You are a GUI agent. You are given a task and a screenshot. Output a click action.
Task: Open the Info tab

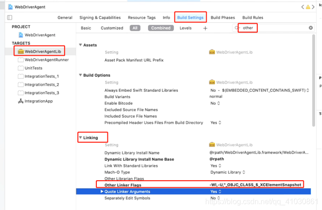[x=166, y=18]
